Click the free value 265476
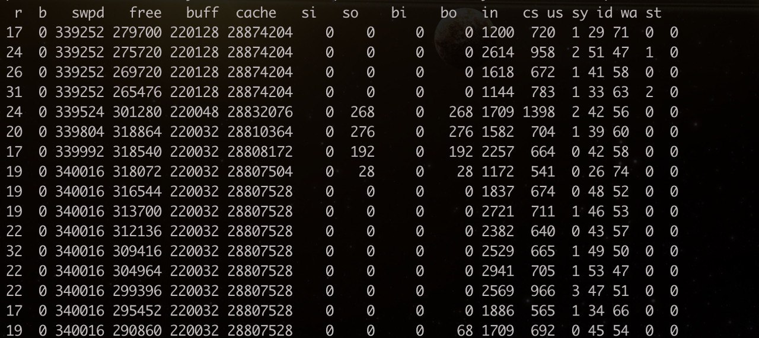 [136, 92]
